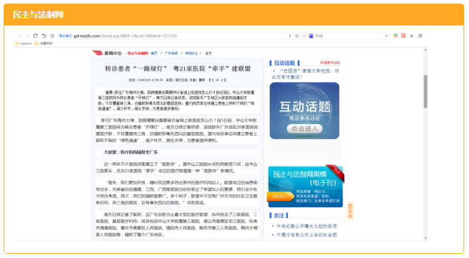Image resolution: width=469 pixels, height=258 pixels.
Task: Click the star icon beside the refresh controls
Action: click(x=52, y=36)
